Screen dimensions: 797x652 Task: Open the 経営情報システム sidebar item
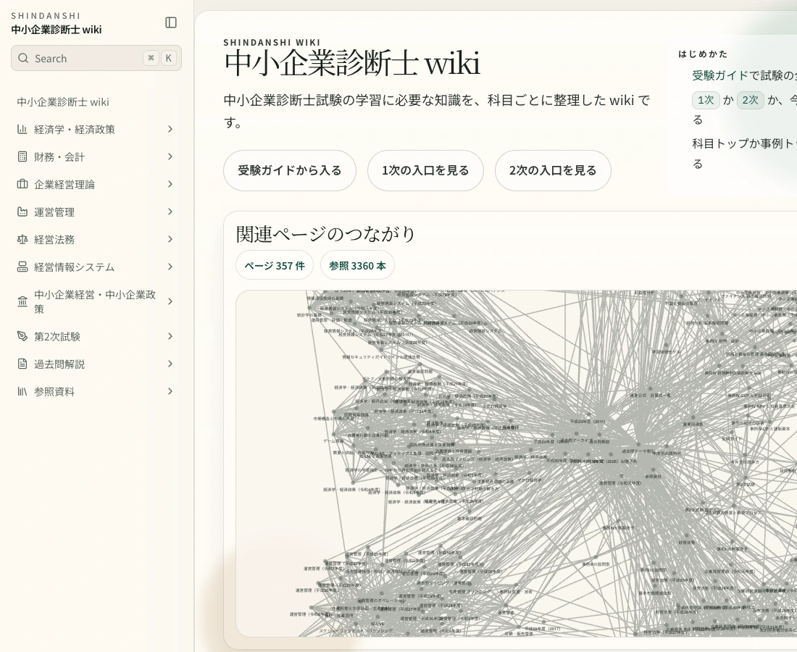click(x=74, y=267)
